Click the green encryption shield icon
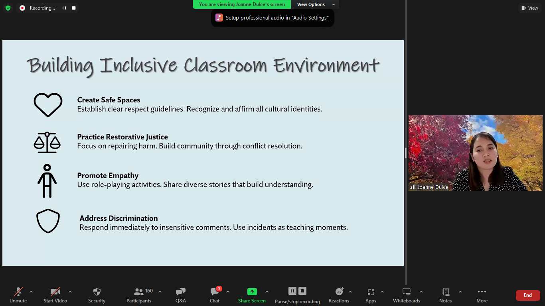545x306 pixels. pos(8,8)
